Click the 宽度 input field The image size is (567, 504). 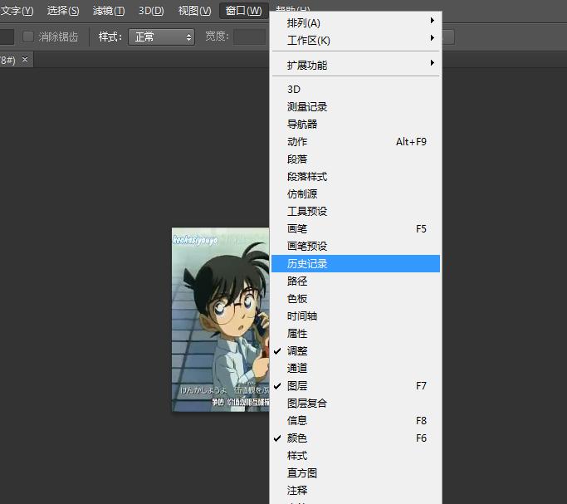coord(250,37)
